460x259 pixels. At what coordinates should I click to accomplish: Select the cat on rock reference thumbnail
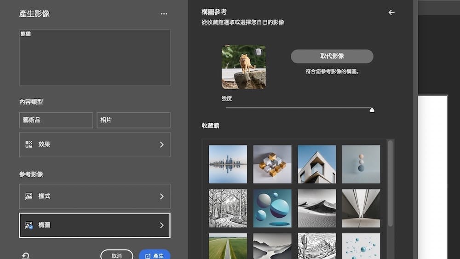tap(243, 67)
